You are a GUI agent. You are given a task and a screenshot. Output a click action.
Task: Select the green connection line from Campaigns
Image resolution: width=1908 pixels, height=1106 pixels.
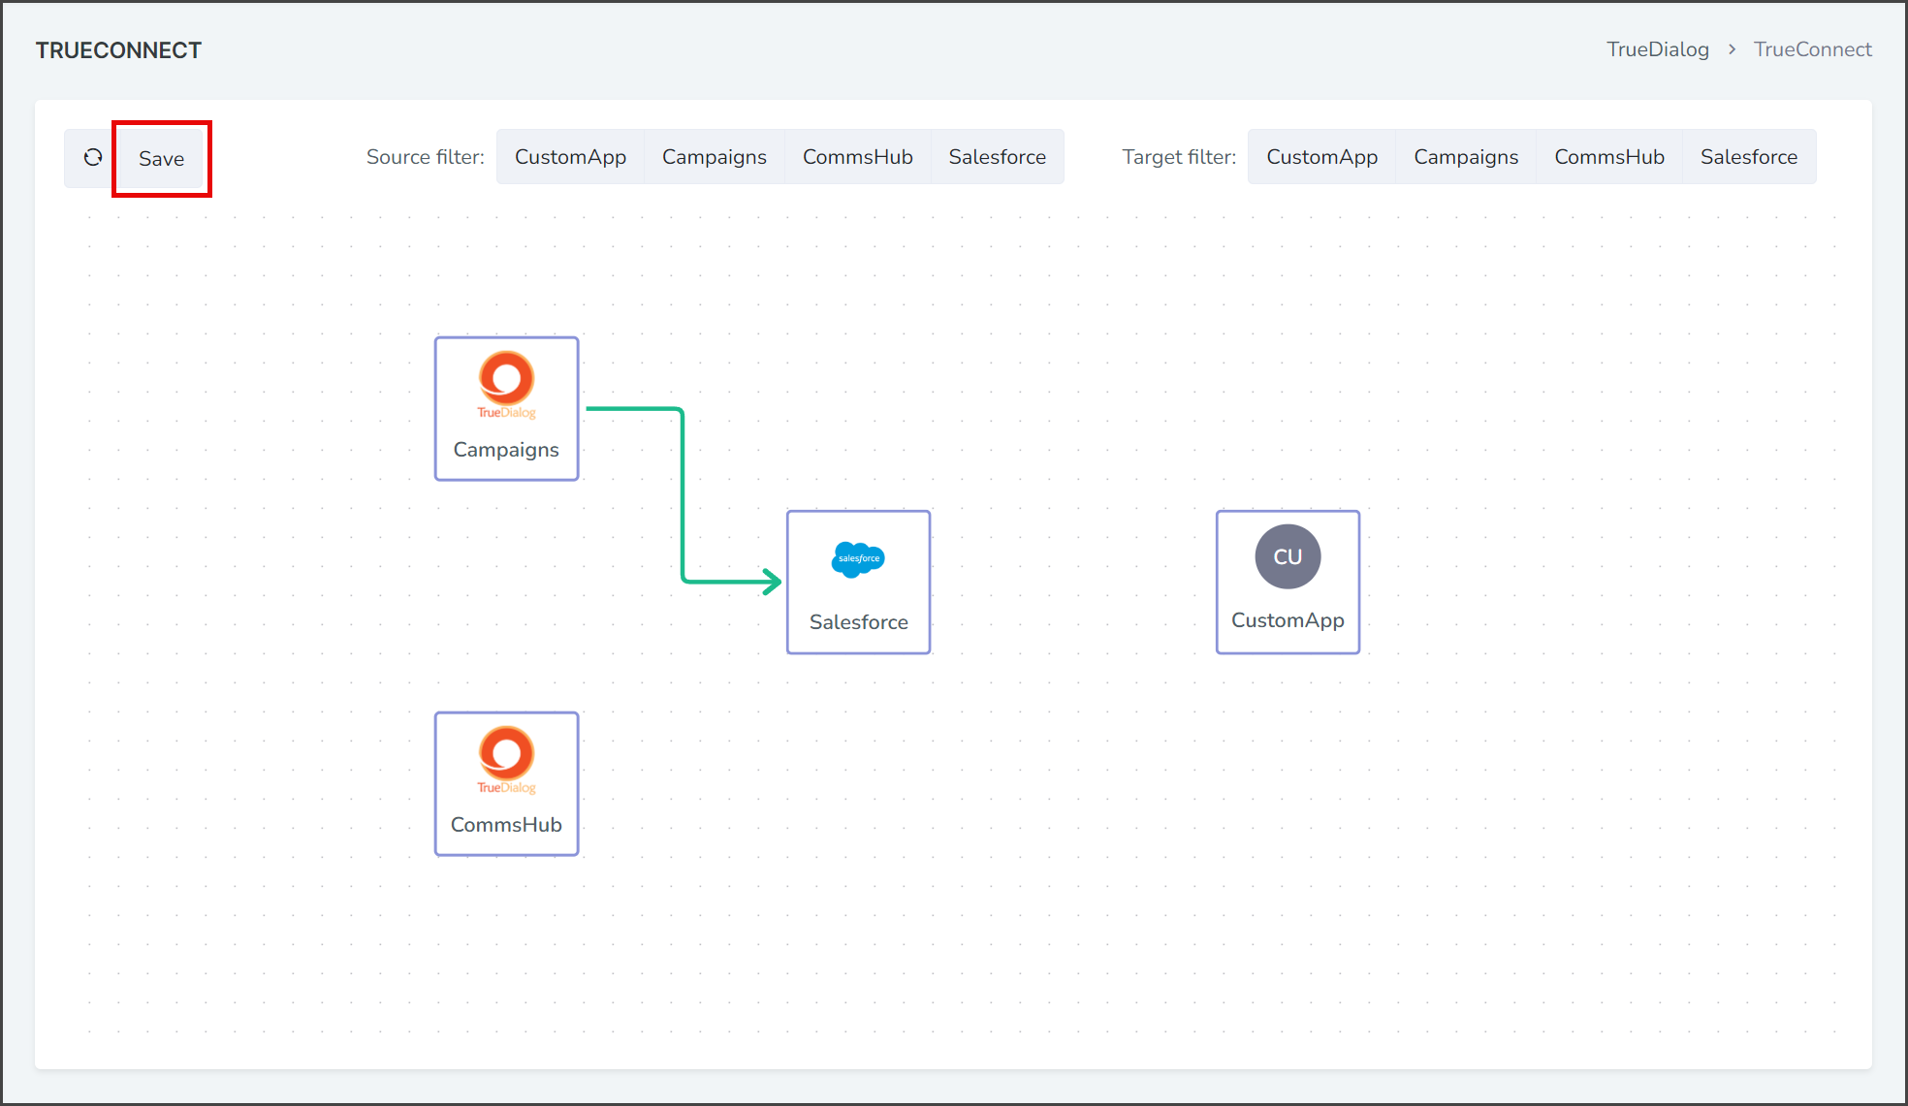pos(683,494)
